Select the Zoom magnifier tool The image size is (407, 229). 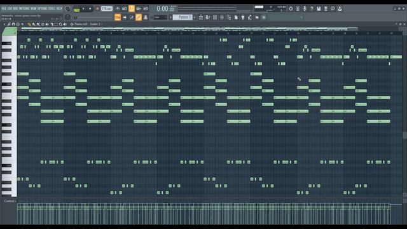(60, 24)
